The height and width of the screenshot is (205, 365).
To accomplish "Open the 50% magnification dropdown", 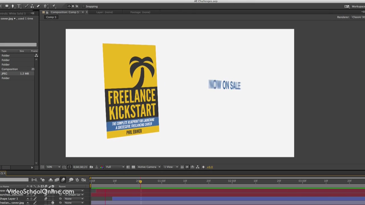I will pos(53,167).
